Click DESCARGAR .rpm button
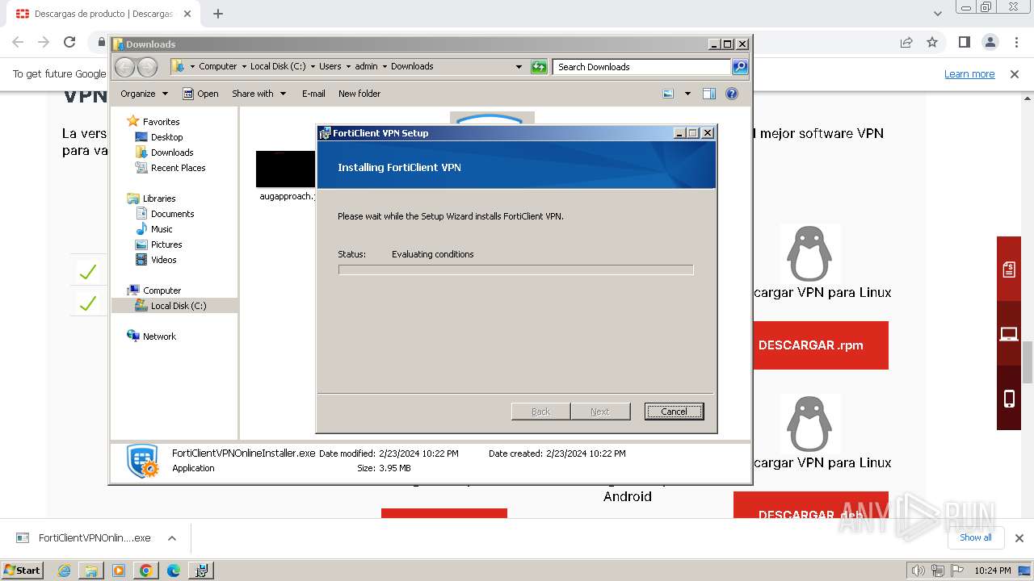 811,345
